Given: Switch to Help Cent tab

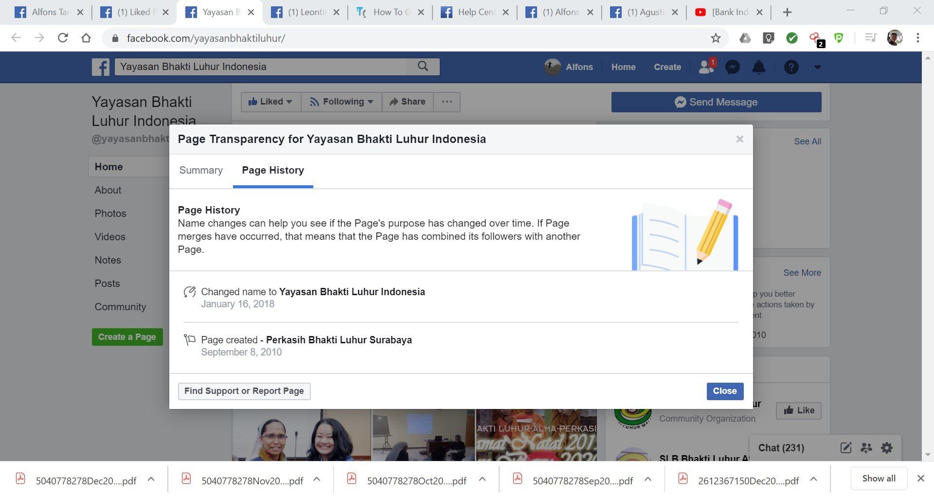Looking at the screenshot, I should click(474, 13).
